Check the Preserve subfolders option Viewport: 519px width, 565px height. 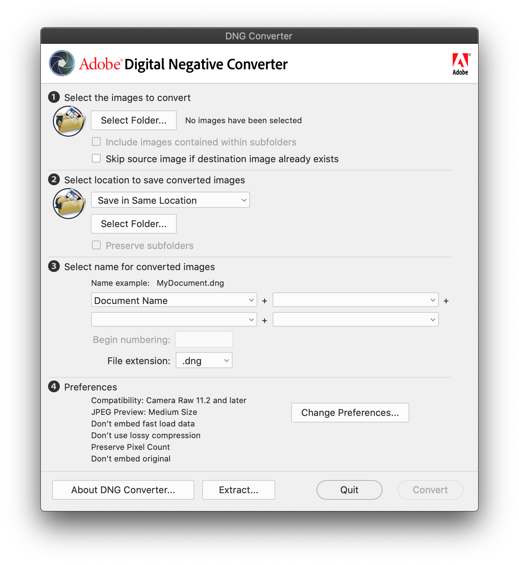tap(96, 245)
